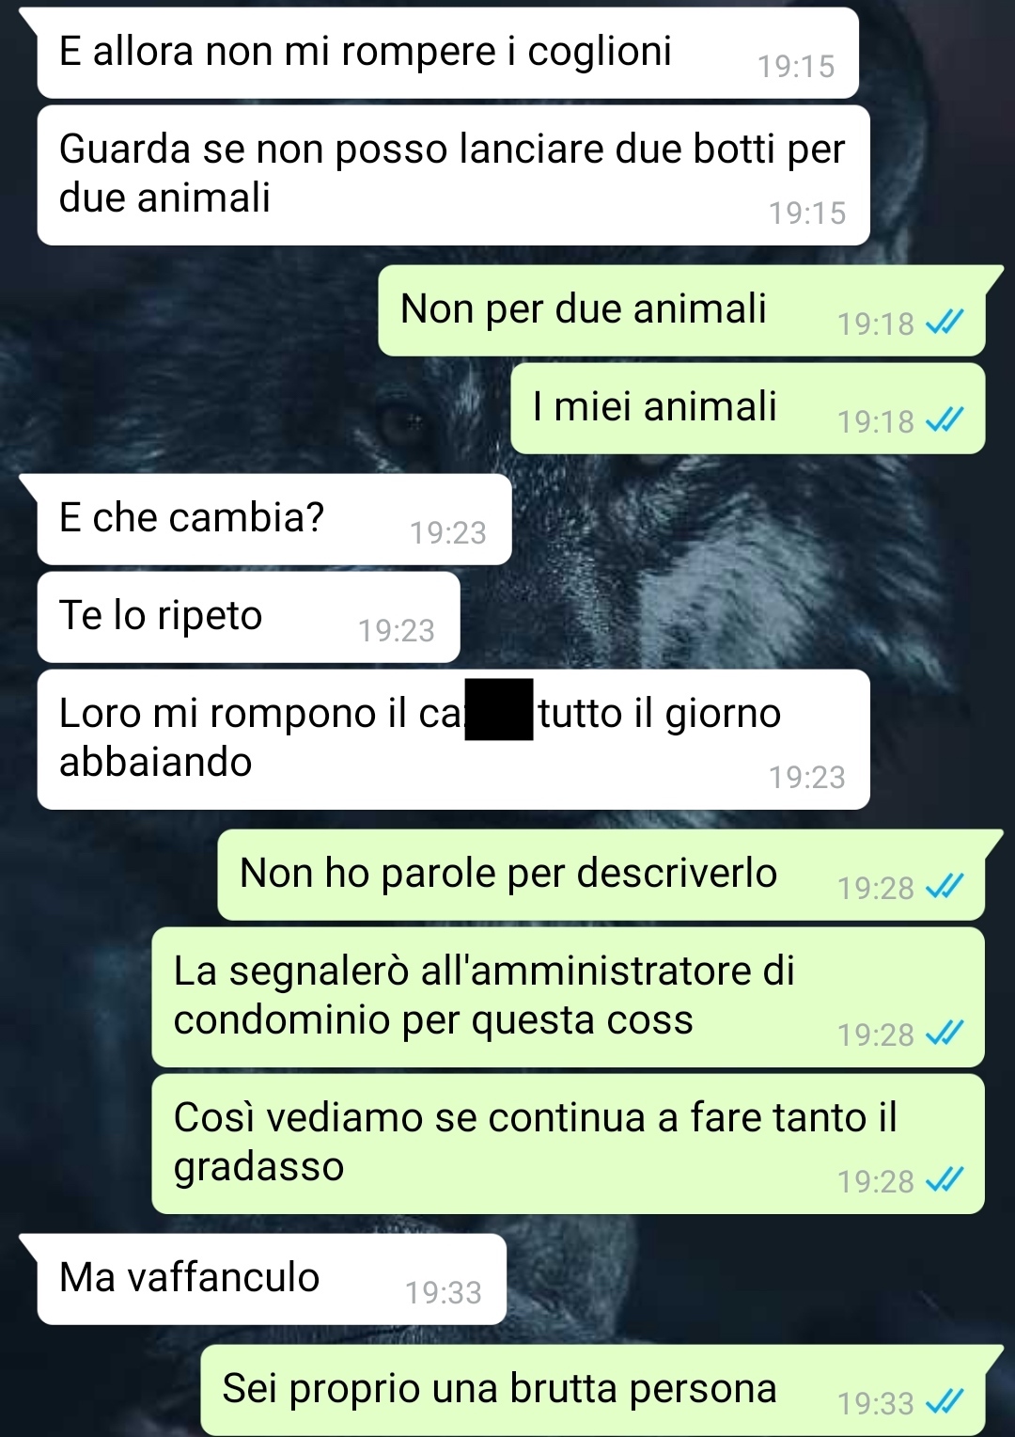The height and width of the screenshot is (1437, 1015).
Task: Tap the 19:33 timestamp on 'Ma vaffanculo'
Action: pyautogui.click(x=444, y=1293)
